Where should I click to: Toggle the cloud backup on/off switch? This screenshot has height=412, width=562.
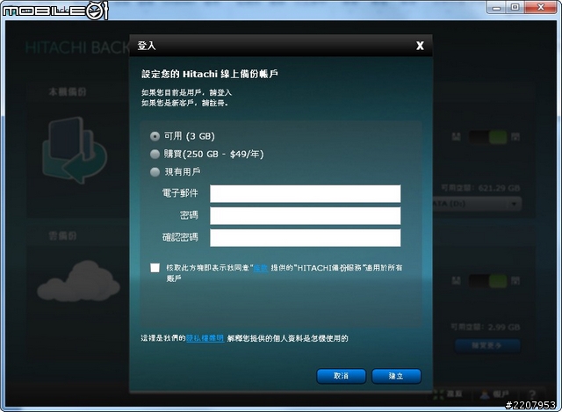[488, 281]
